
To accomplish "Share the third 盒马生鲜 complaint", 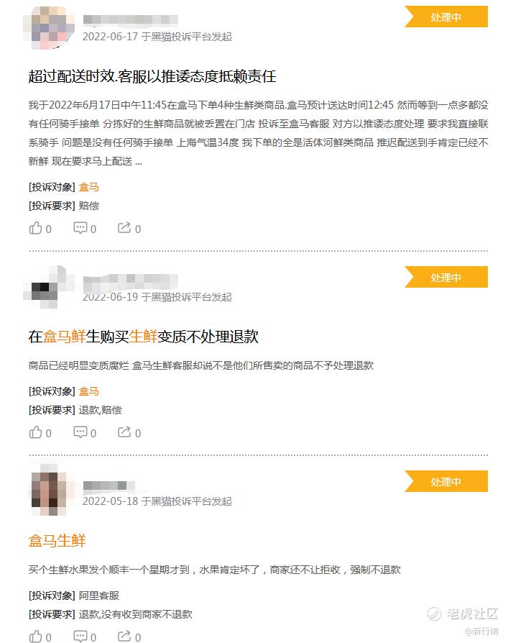I will [129, 637].
